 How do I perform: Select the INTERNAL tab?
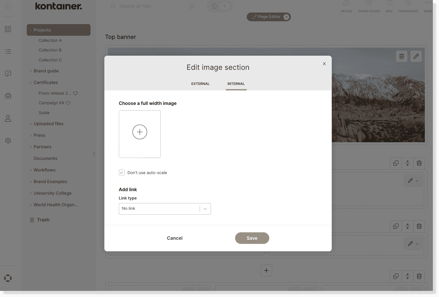(236, 84)
